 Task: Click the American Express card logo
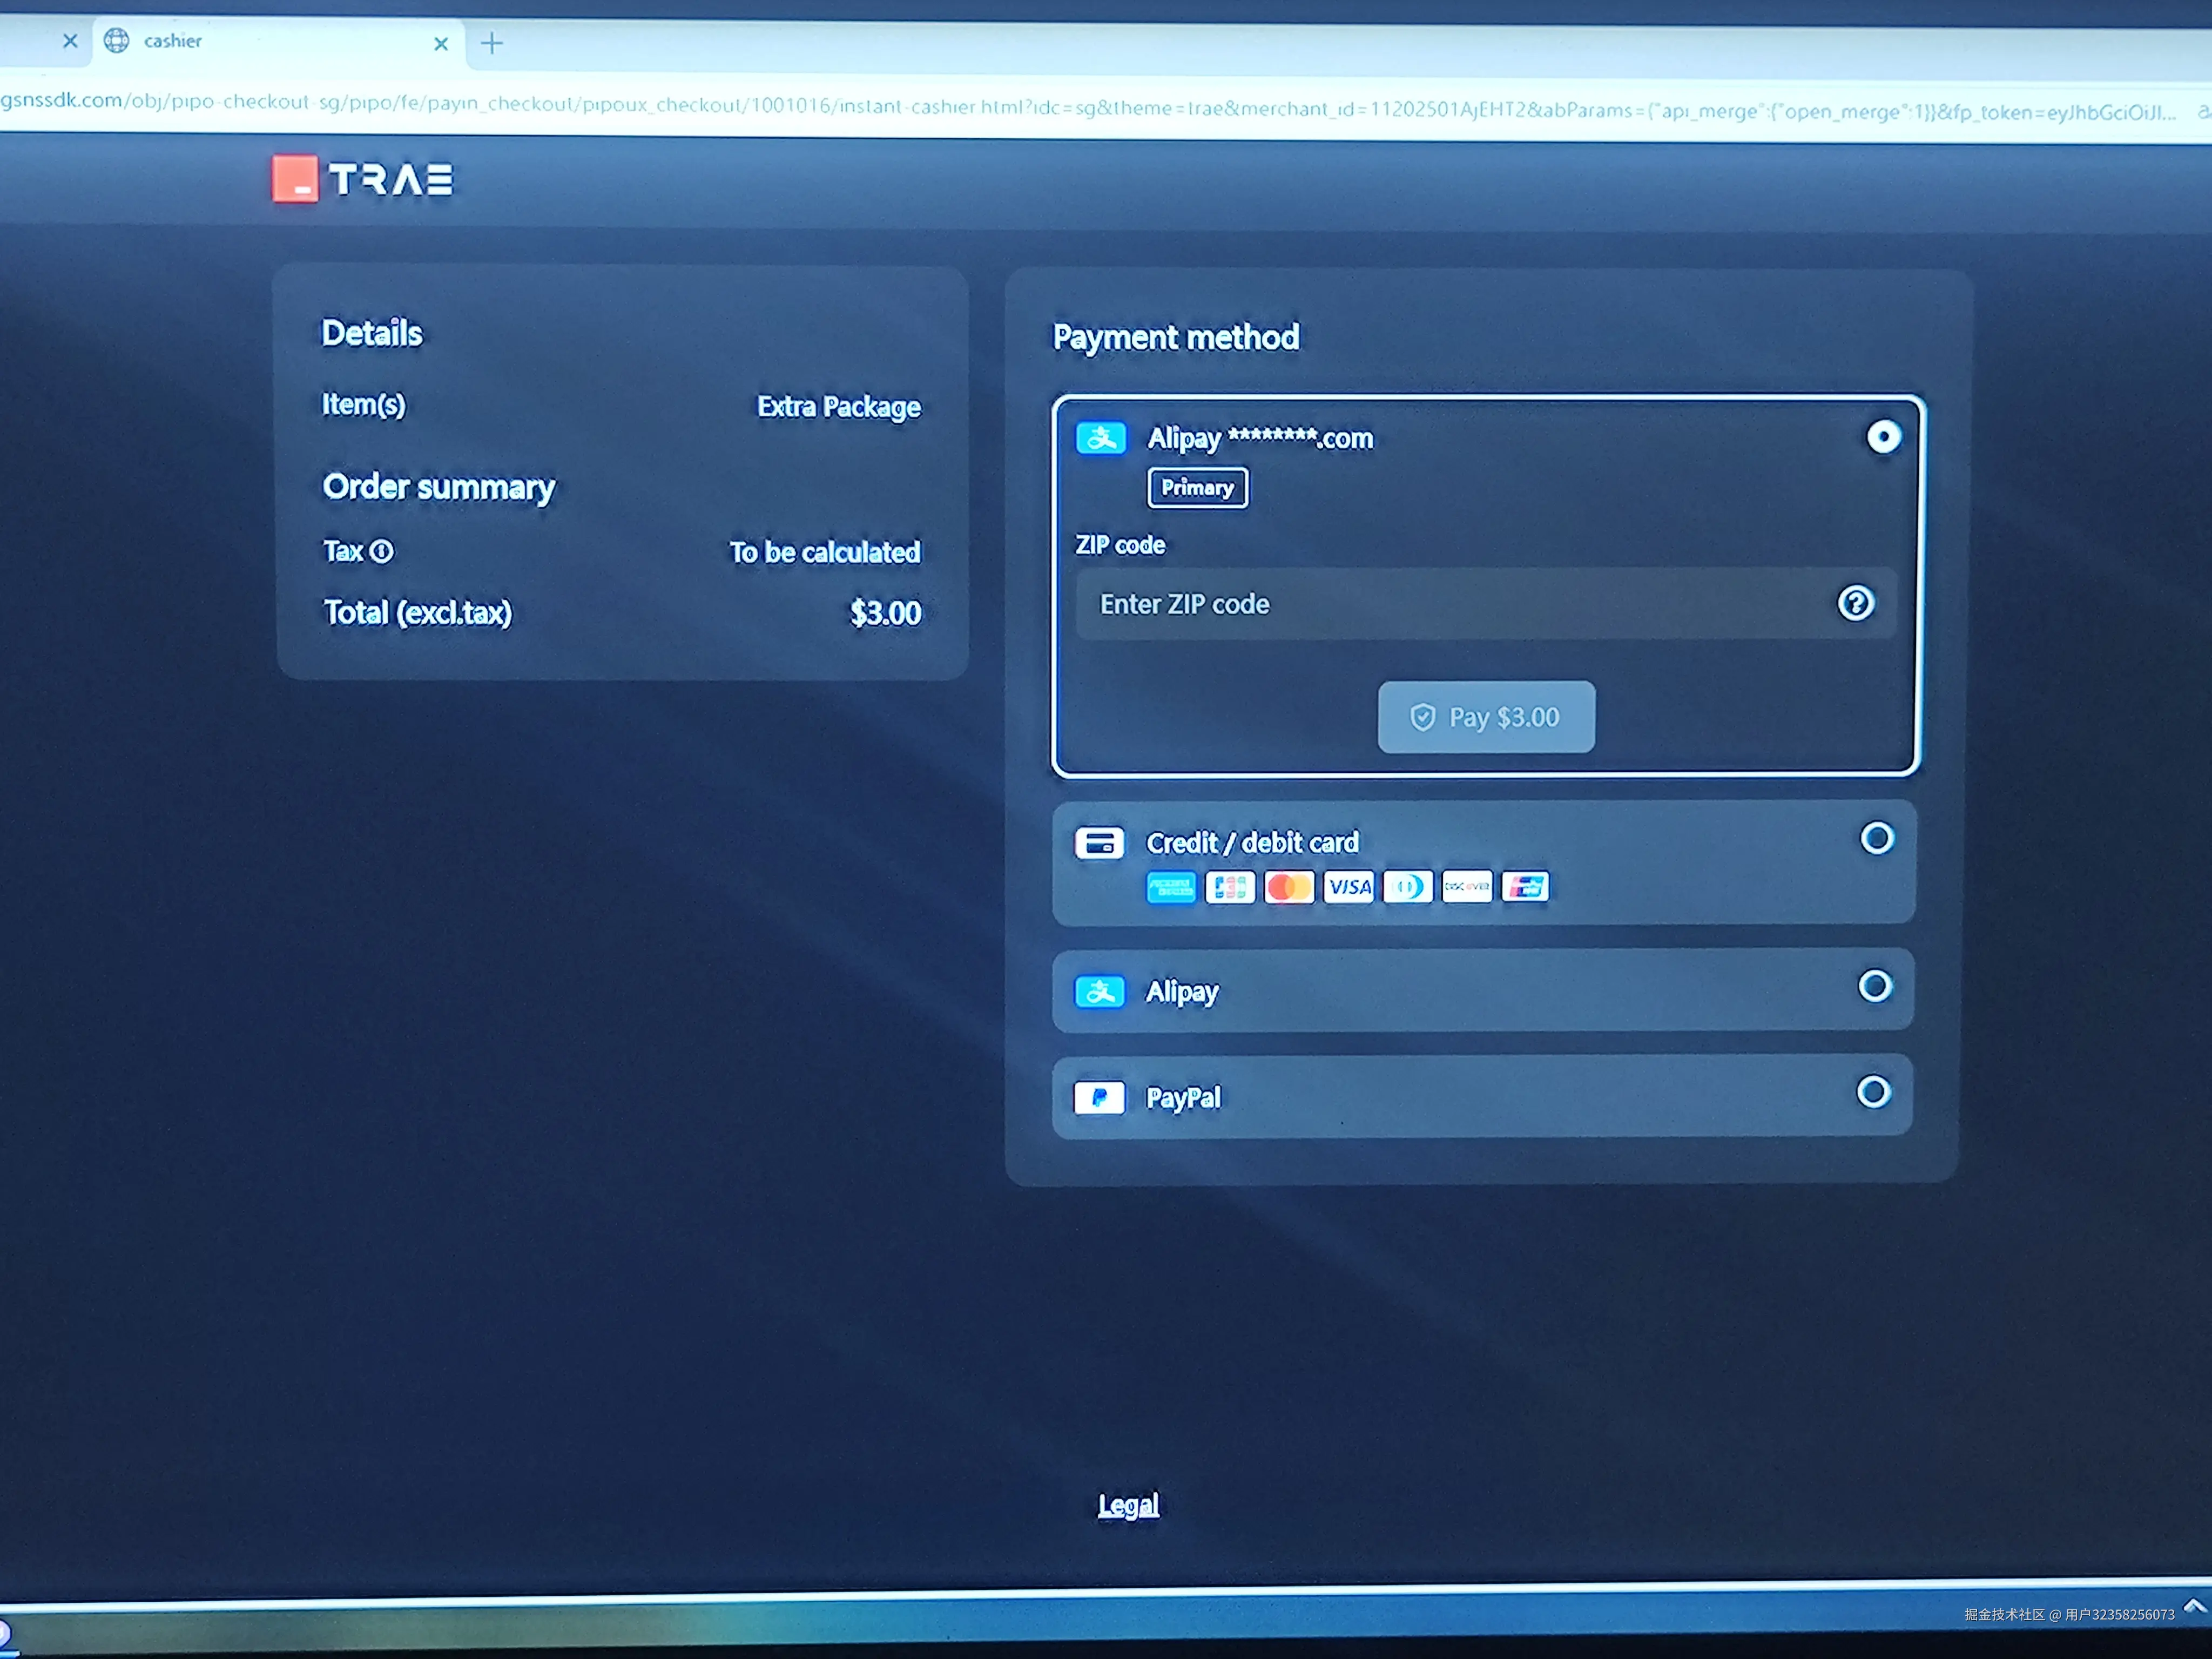click(x=1171, y=887)
